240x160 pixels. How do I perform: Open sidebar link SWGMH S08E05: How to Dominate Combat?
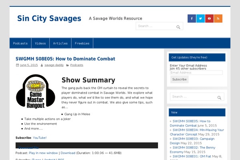(190, 124)
